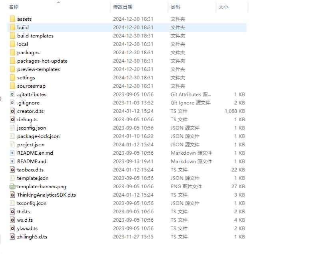Click the 大小 column header

click(223, 7)
